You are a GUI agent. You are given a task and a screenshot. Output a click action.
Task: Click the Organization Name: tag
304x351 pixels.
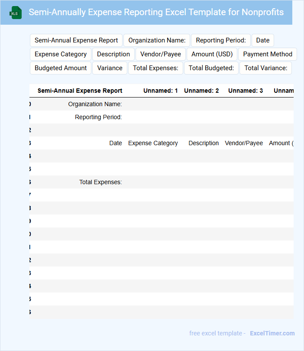(157, 40)
